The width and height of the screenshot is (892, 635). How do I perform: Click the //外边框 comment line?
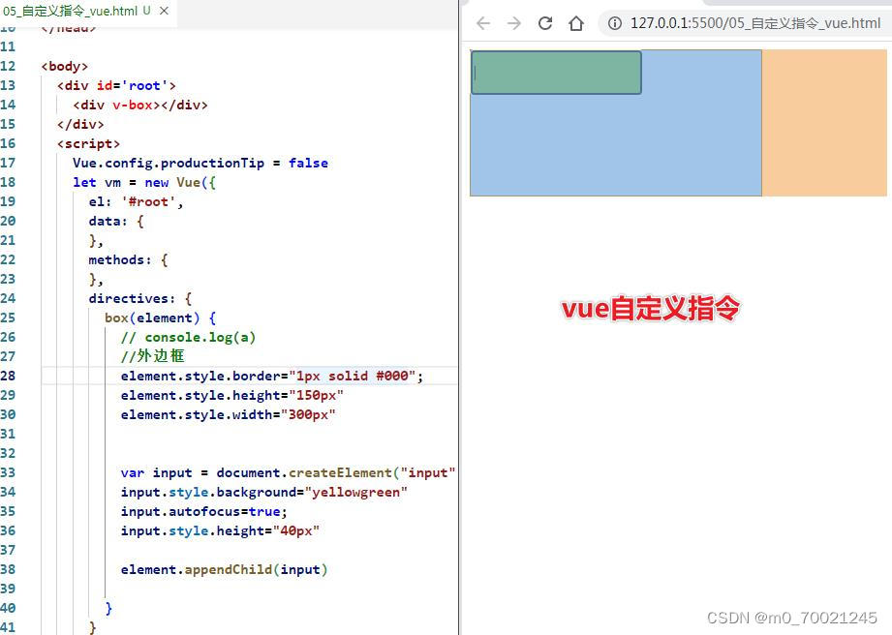152,356
